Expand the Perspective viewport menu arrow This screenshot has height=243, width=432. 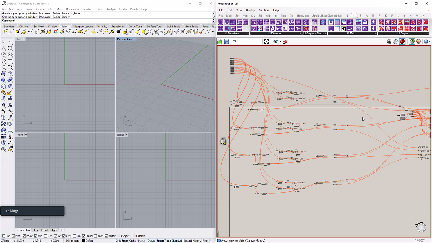tap(135, 39)
